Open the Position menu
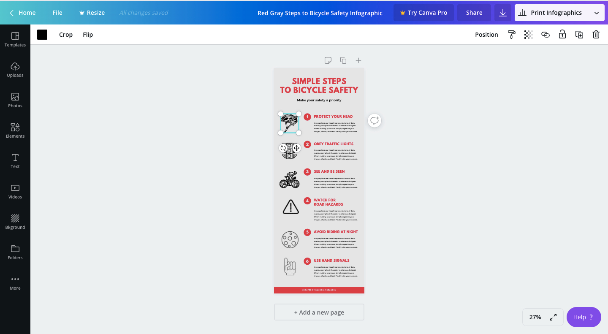The width and height of the screenshot is (608, 334). (x=486, y=35)
